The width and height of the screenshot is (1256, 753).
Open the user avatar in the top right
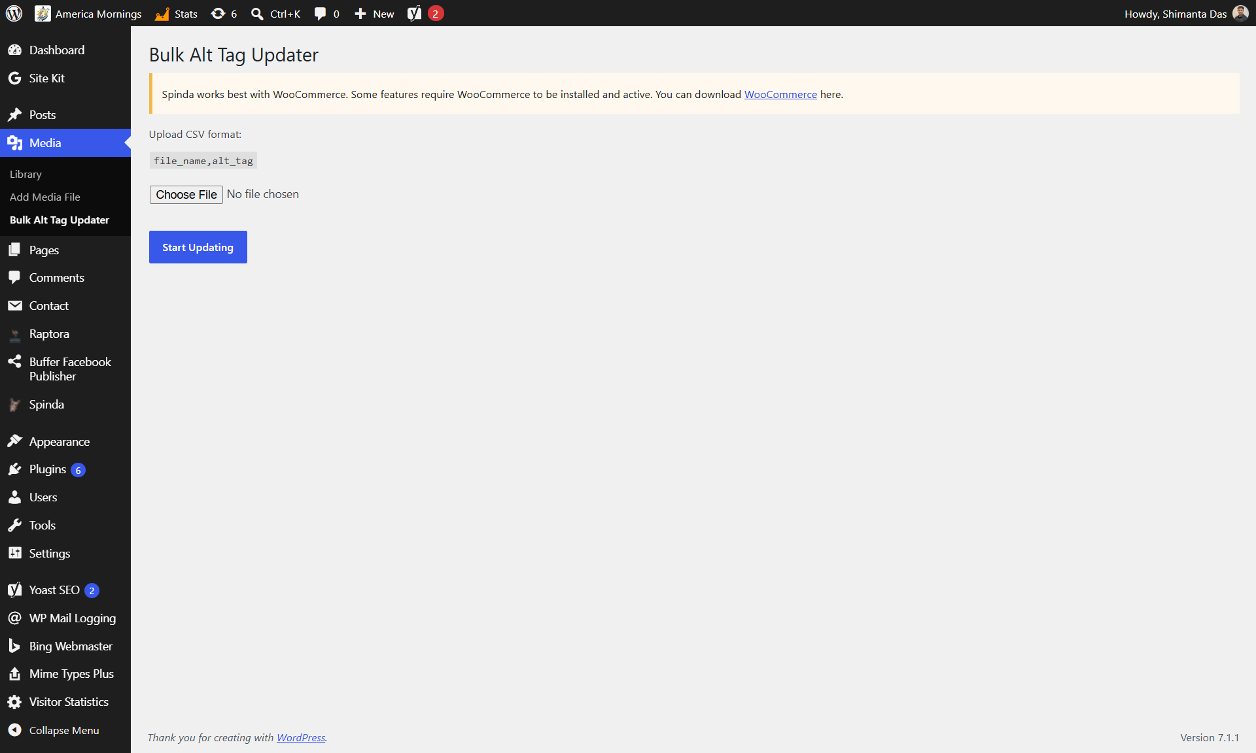[x=1240, y=13]
